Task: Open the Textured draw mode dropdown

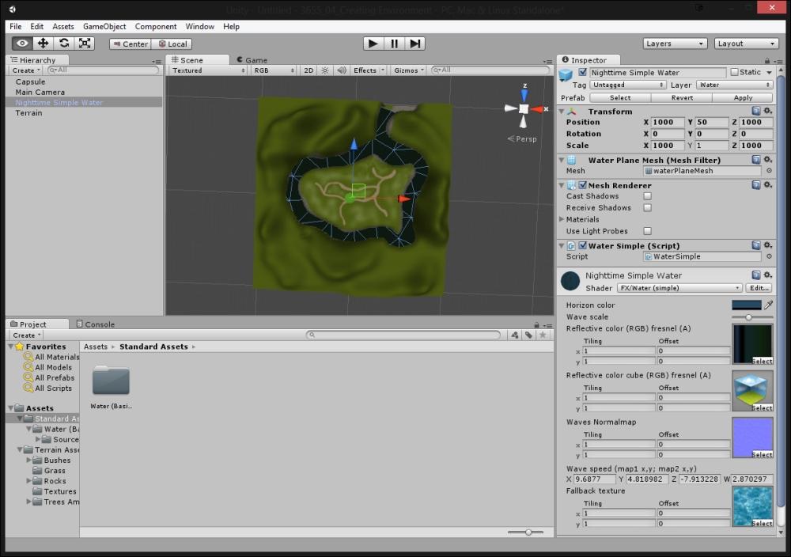Action: click(209, 70)
